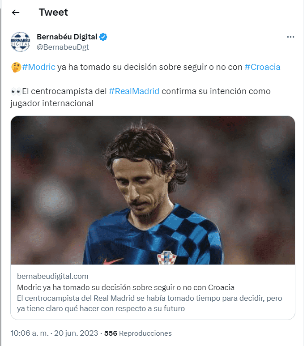
Task: Click the thinking face emoji
Action: click(16, 67)
